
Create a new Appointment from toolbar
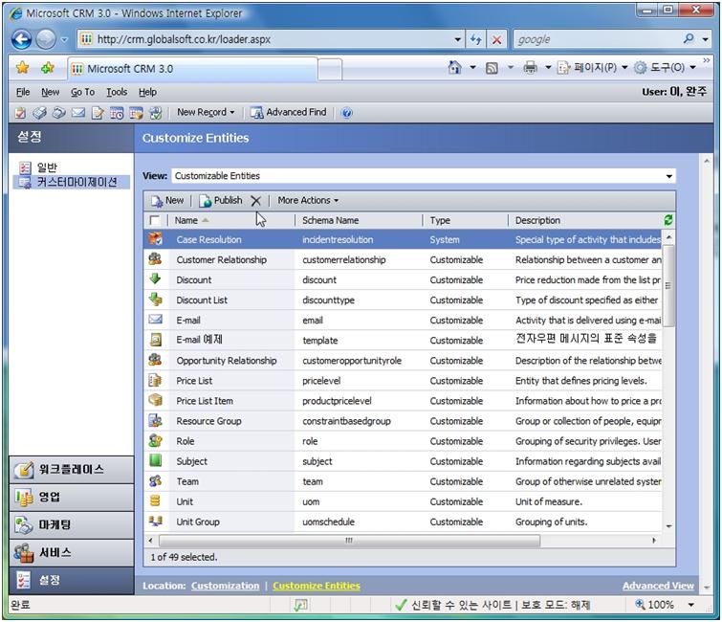coord(117,112)
